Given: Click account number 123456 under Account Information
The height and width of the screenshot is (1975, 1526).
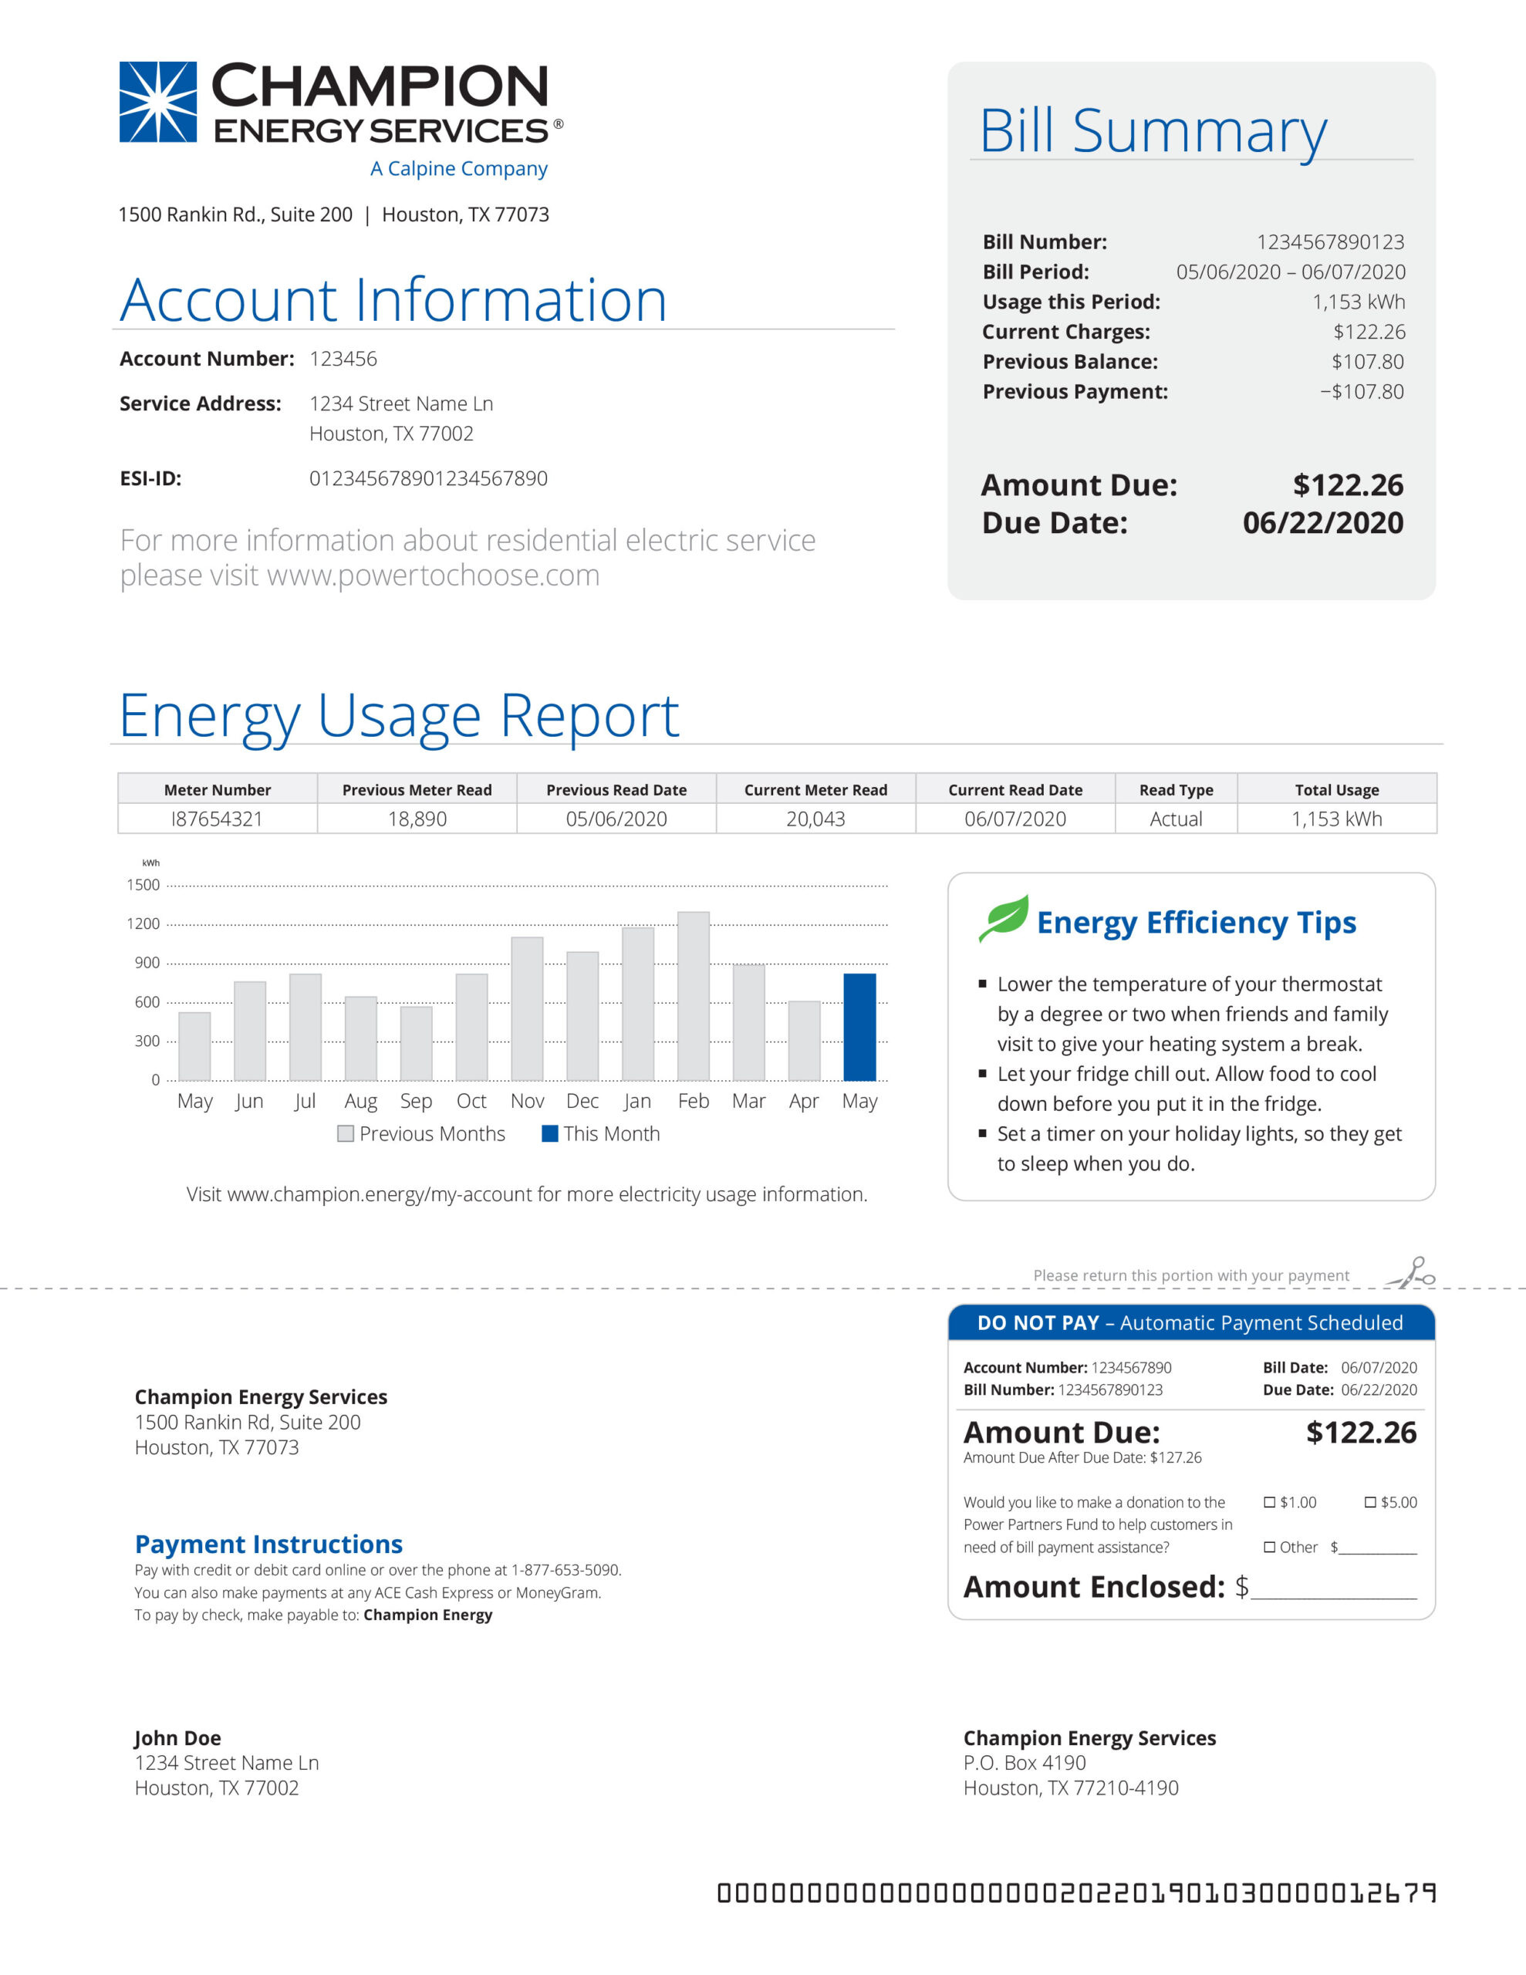Looking at the screenshot, I should tap(343, 359).
